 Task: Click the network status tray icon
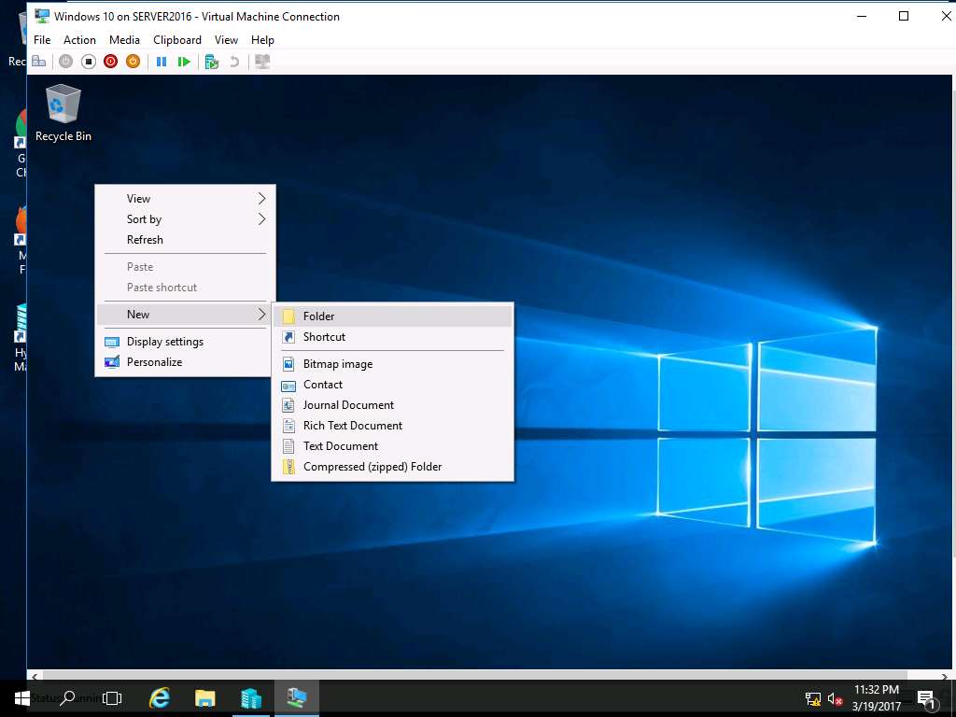click(813, 699)
